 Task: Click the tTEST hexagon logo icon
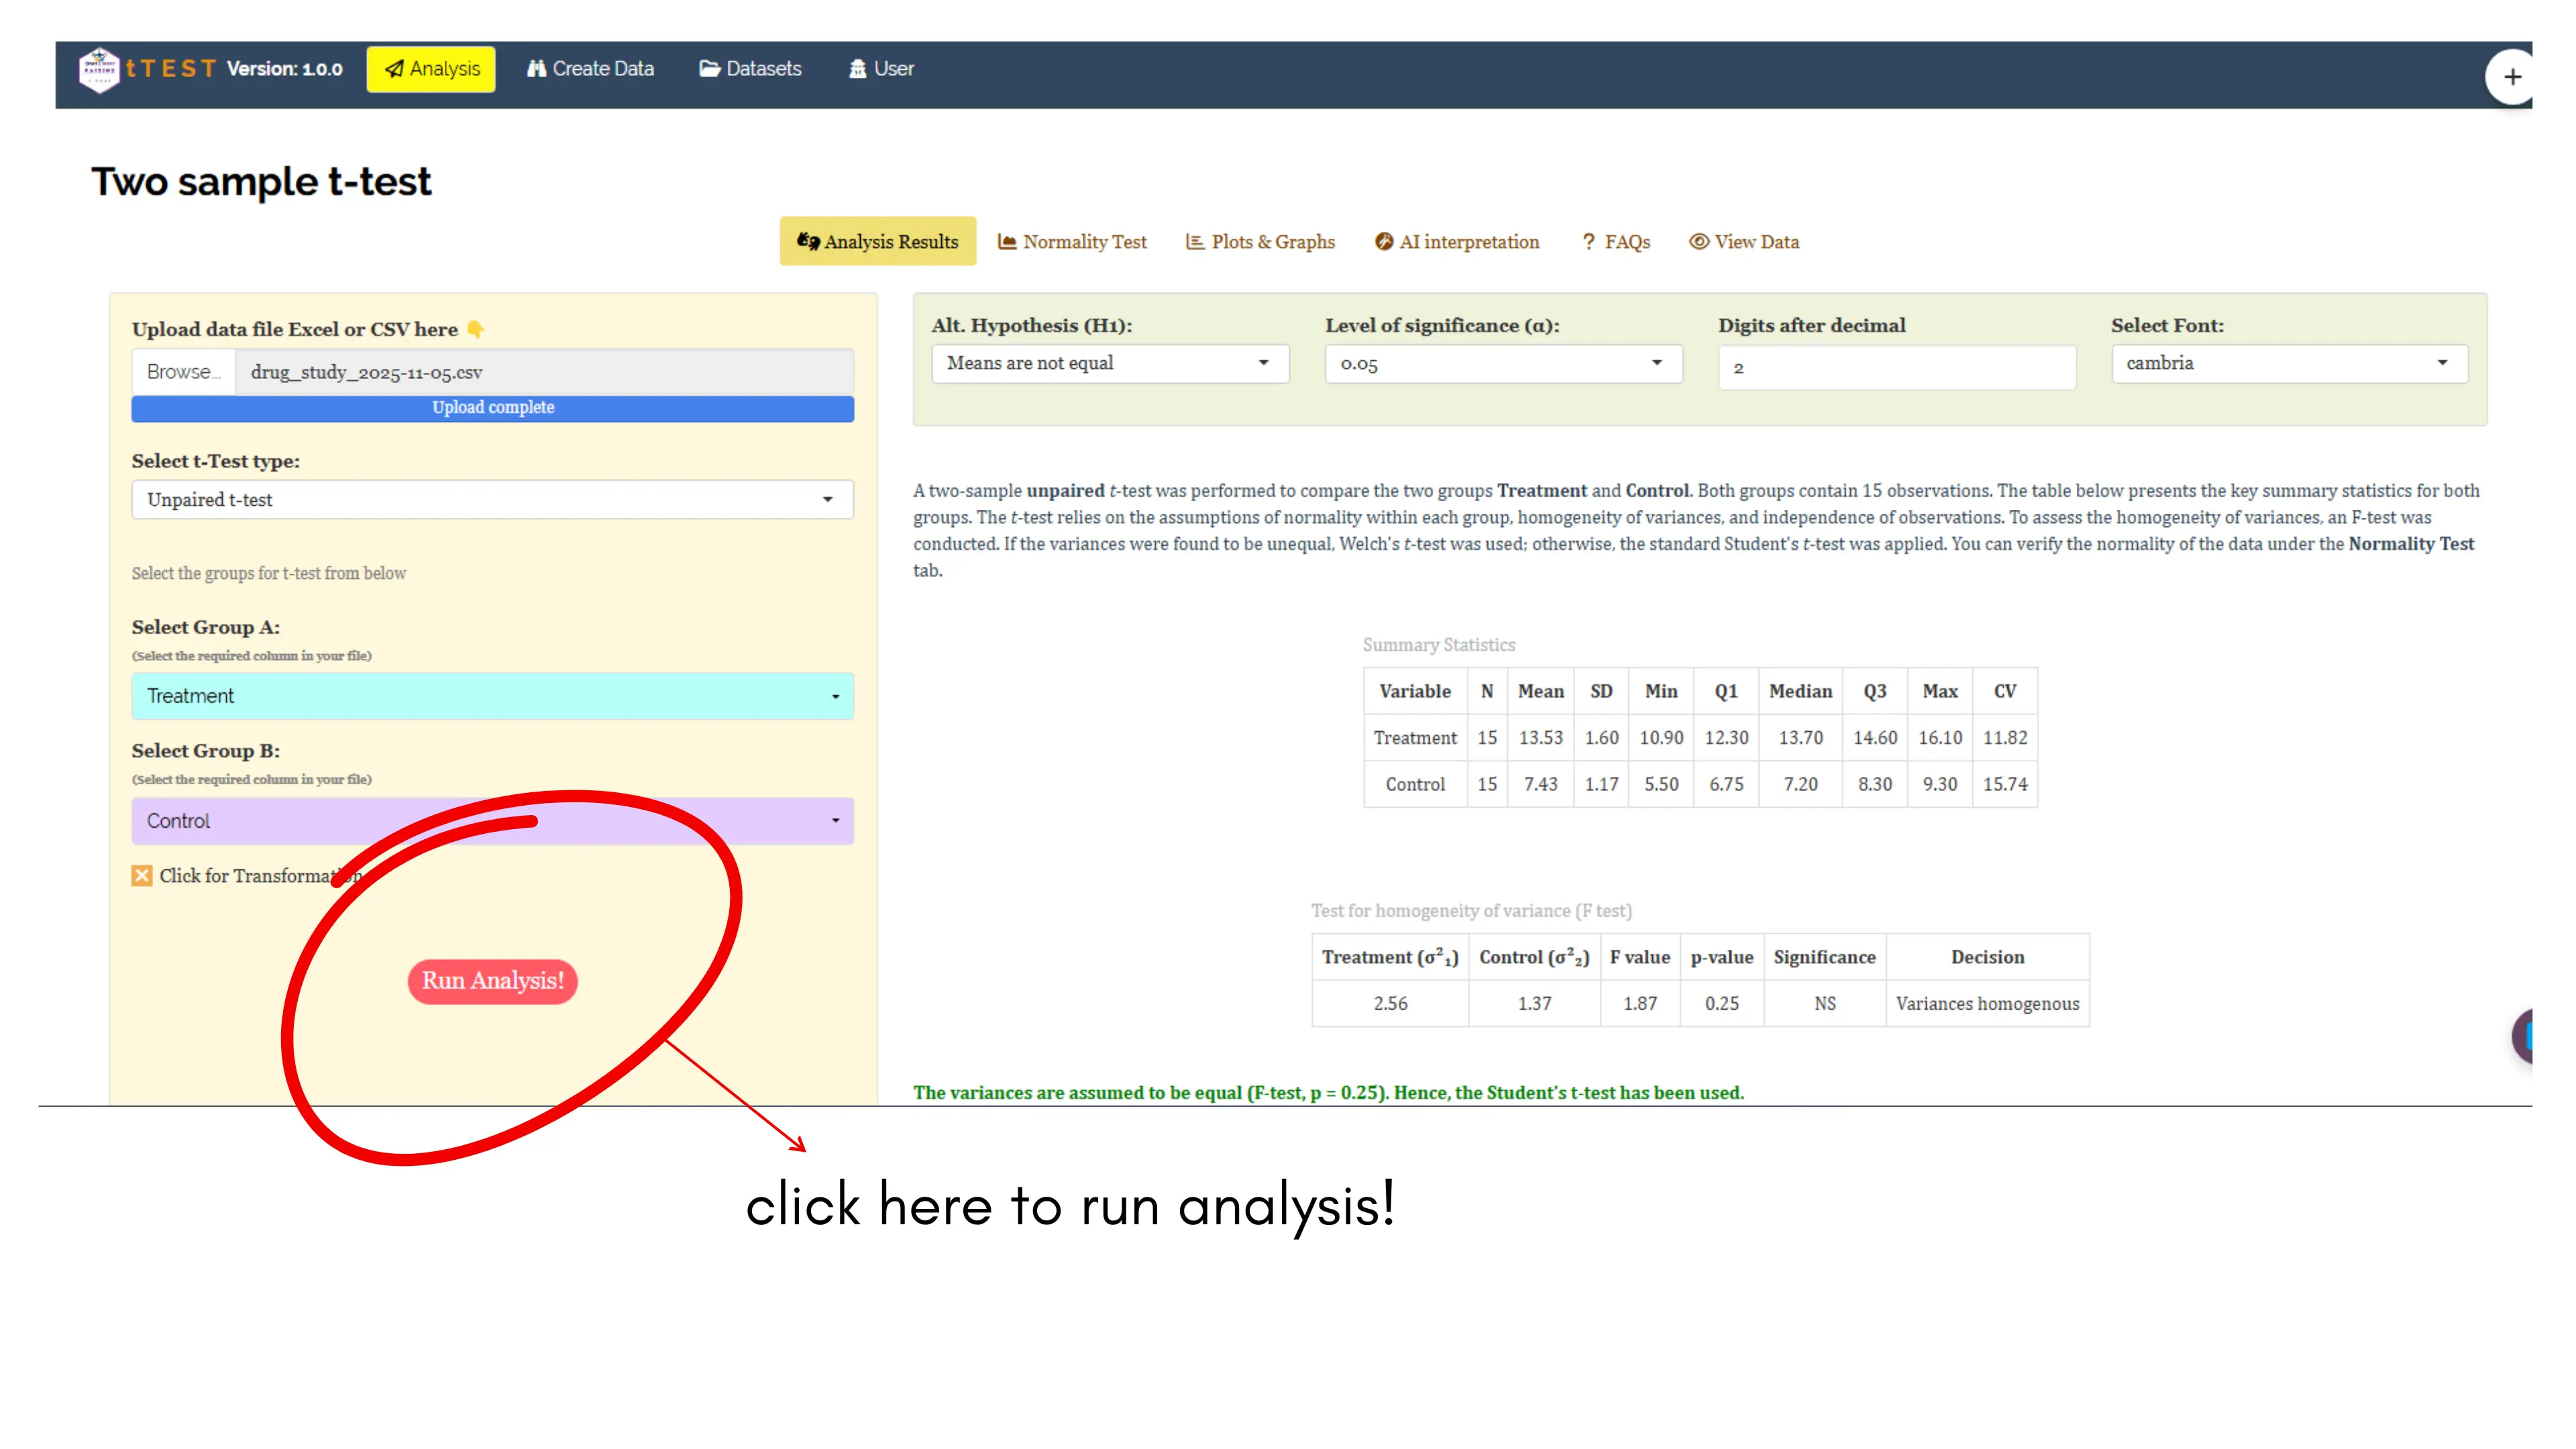pos(99,69)
